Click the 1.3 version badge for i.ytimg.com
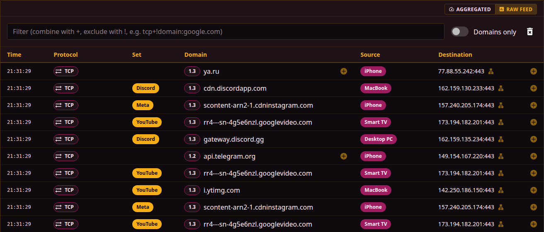544x232 pixels. pos(192,190)
